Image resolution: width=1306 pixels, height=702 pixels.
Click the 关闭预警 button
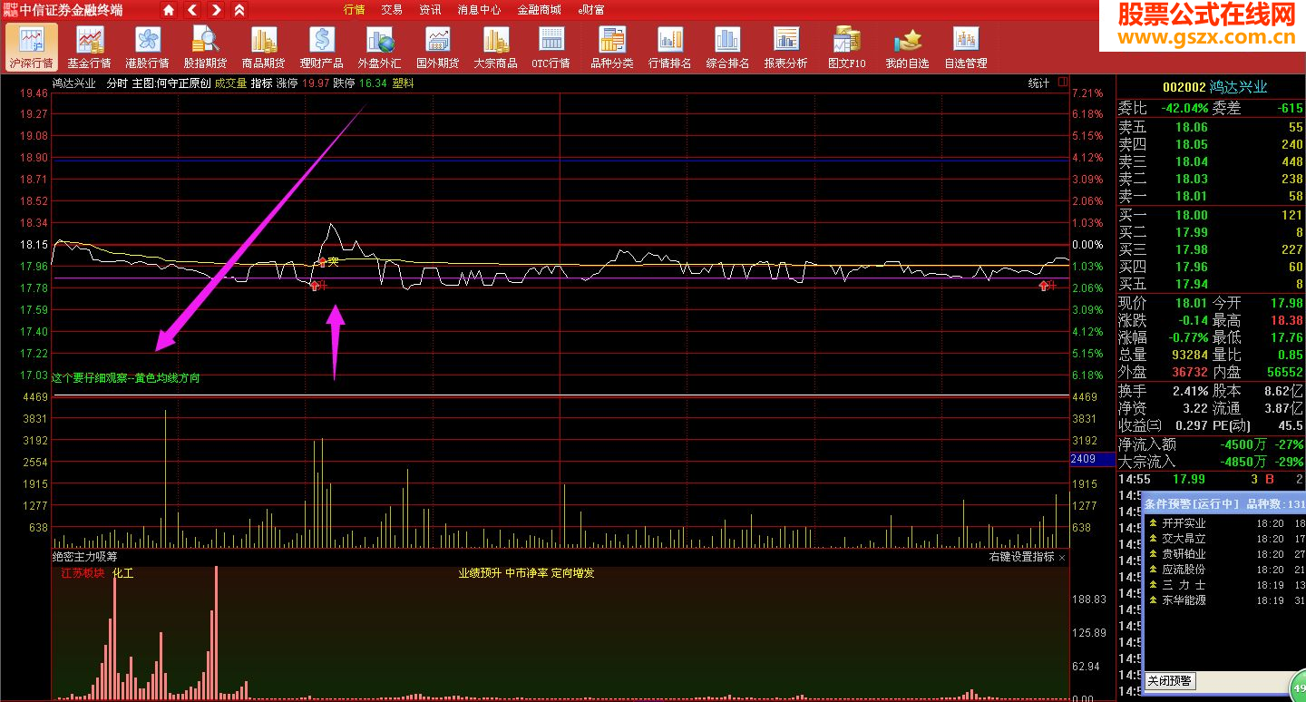pyautogui.click(x=1169, y=681)
